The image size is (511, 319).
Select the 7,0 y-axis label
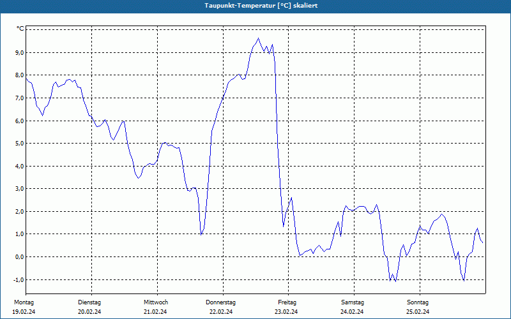[x=19, y=98]
